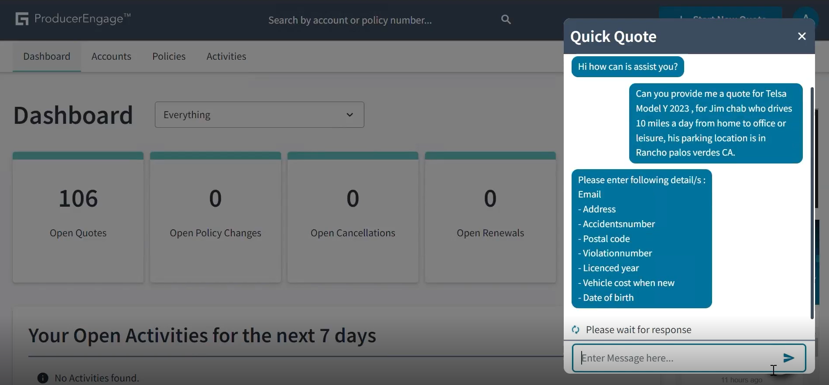The width and height of the screenshot is (829, 385).
Task: Click the chevron arrow in Everything dropdown
Action: [x=349, y=115]
